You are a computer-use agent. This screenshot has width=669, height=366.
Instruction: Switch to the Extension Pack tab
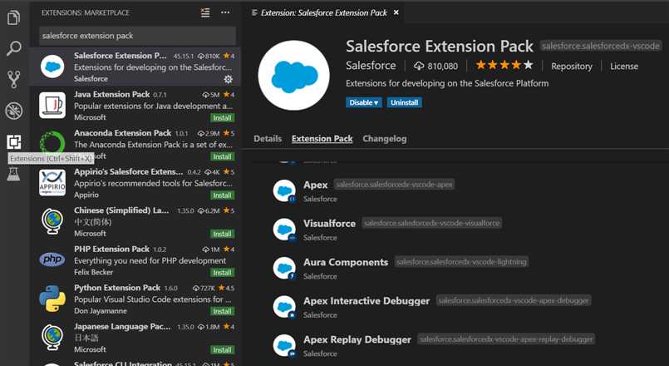322,139
